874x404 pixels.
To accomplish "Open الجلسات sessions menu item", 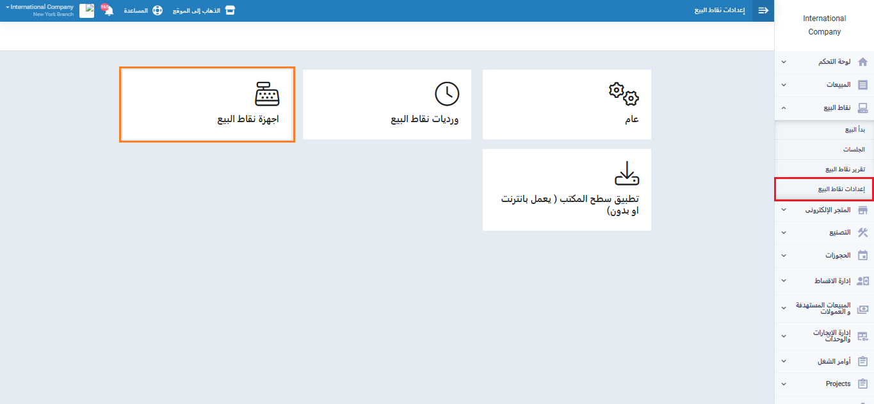I will tap(854, 150).
